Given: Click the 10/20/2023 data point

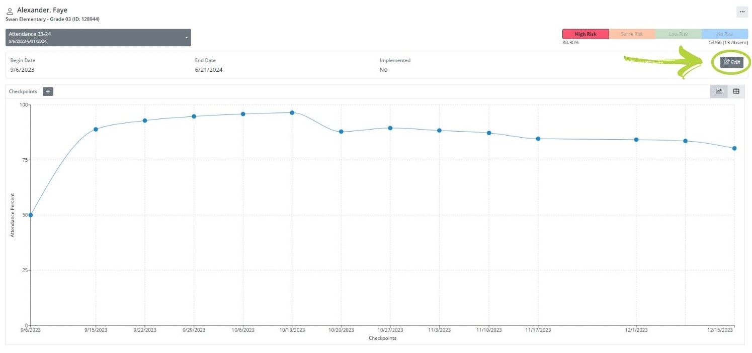Looking at the screenshot, I should click(x=341, y=132).
